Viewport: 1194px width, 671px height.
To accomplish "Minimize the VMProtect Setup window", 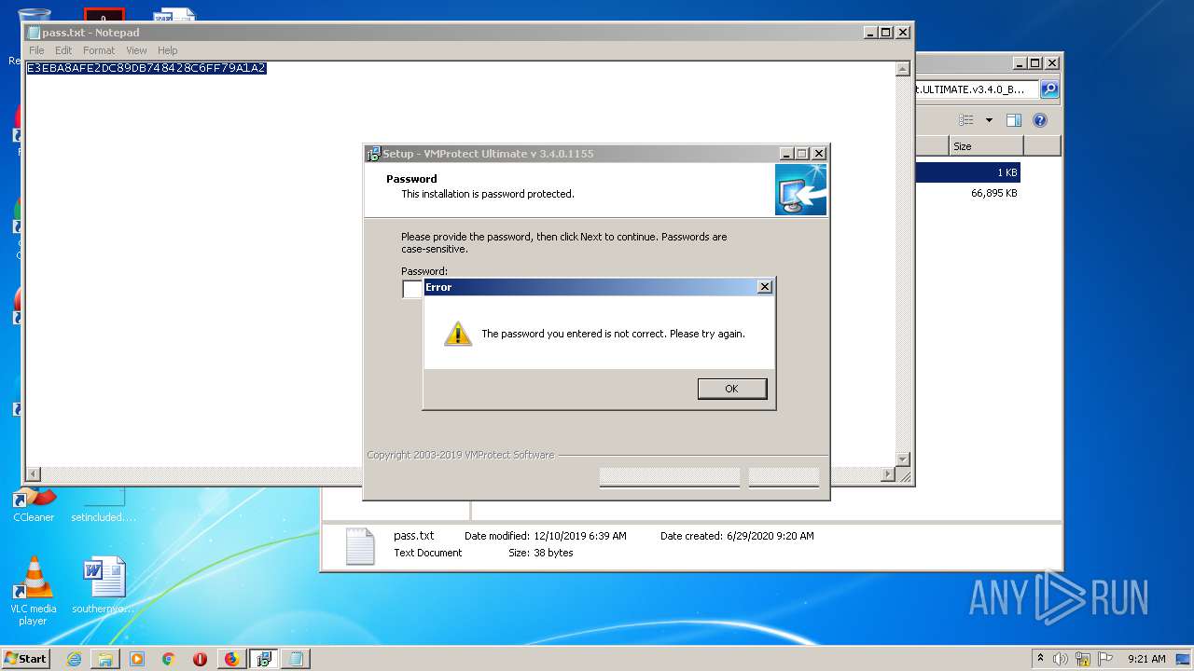I will (x=786, y=154).
